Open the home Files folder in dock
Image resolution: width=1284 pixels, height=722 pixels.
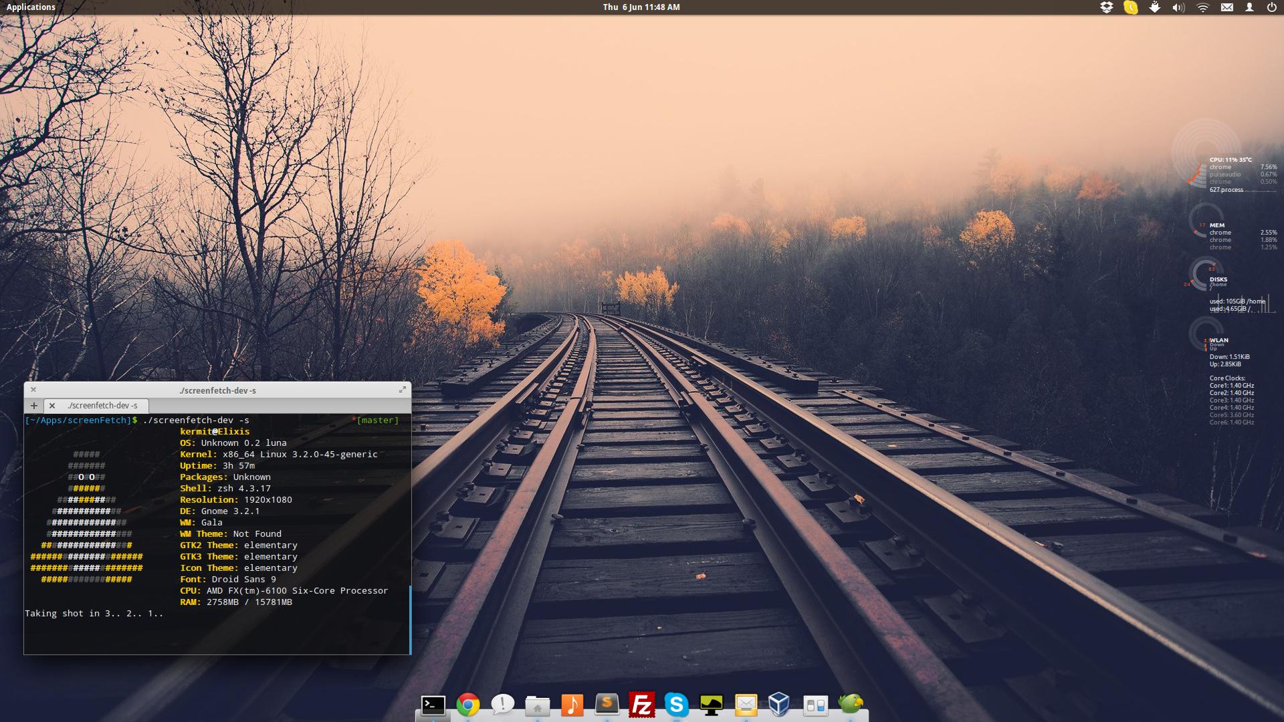[537, 705]
